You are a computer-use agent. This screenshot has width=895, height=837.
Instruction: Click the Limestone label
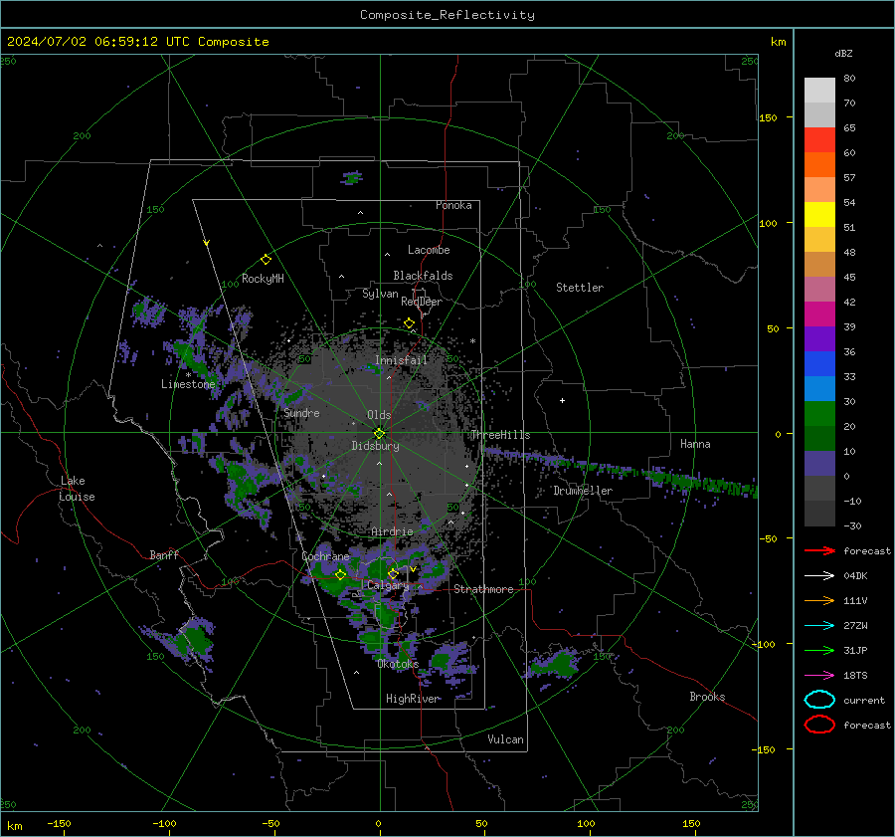(x=188, y=384)
